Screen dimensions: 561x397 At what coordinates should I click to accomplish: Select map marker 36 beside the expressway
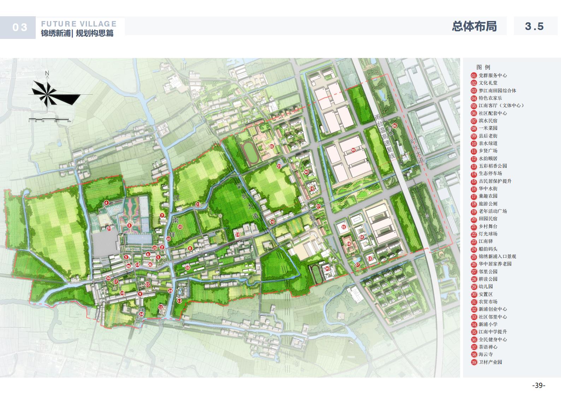(x=395, y=125)
